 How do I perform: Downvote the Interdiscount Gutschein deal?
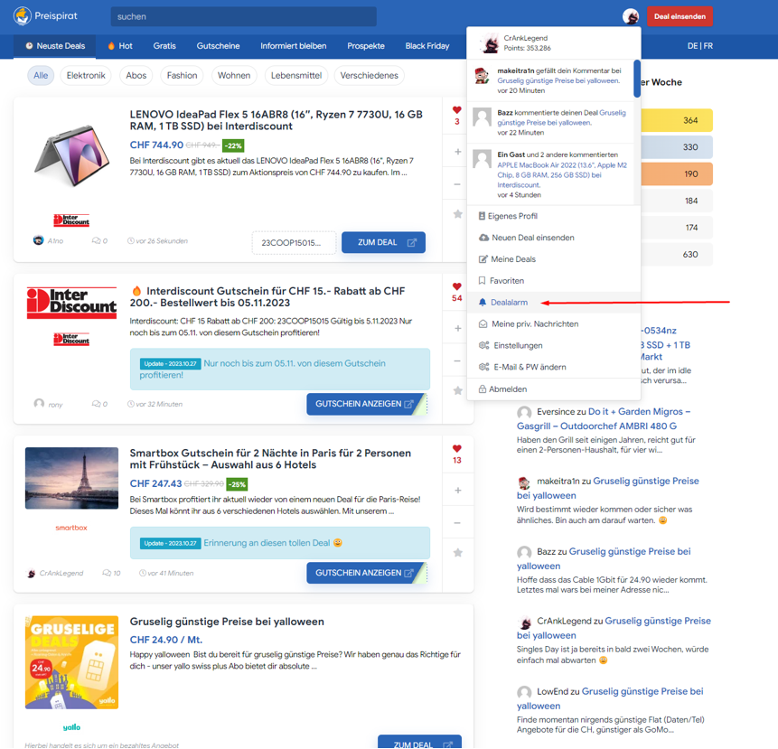click(457, 360)
